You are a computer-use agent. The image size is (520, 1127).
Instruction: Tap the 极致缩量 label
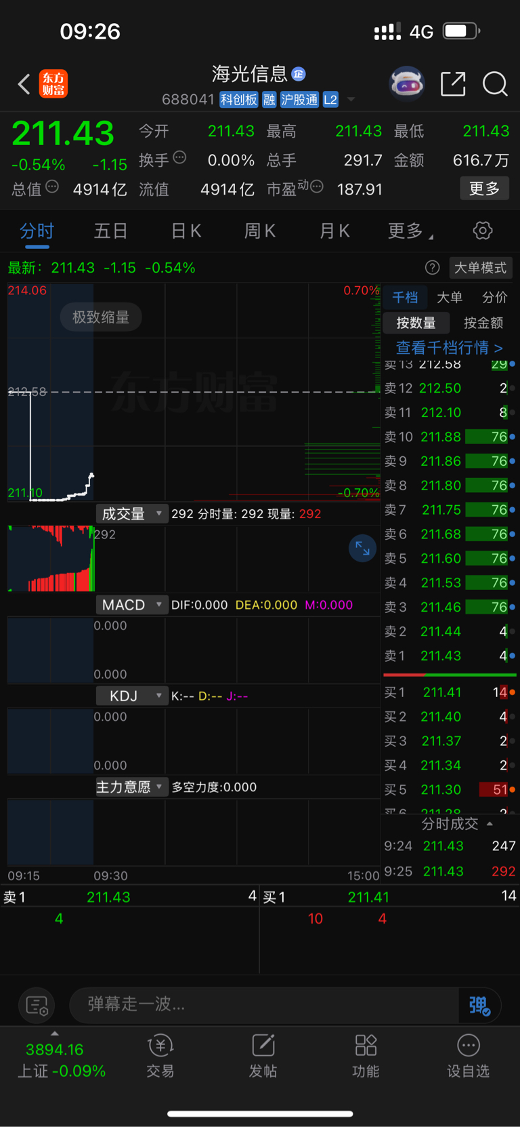tap(101, 317)
